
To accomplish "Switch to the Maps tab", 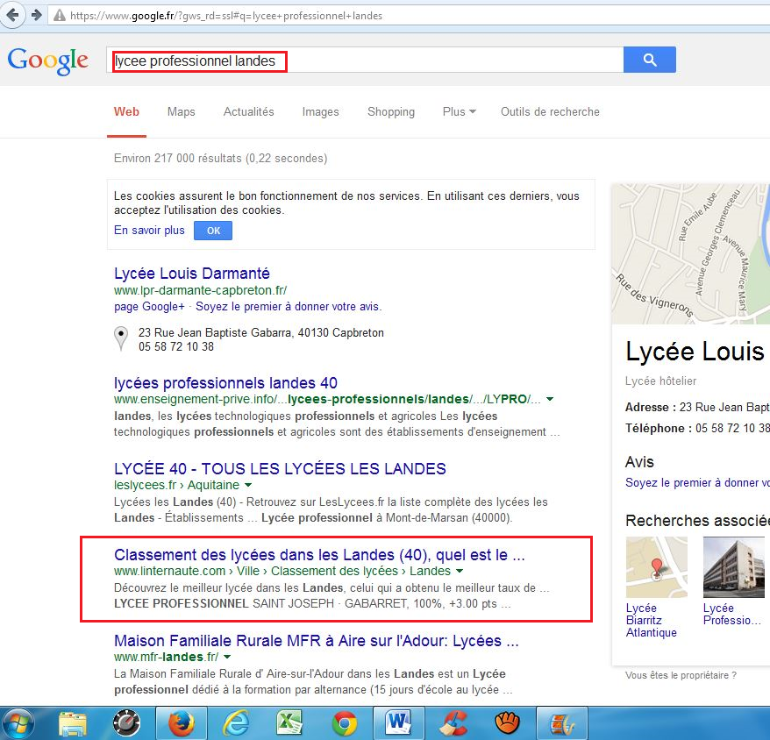I will pos(182,112).
